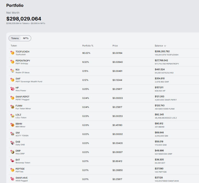Click the PEPTIDE token icon
199x183 pixels.
pyautogui.click(x=12, y=170)
